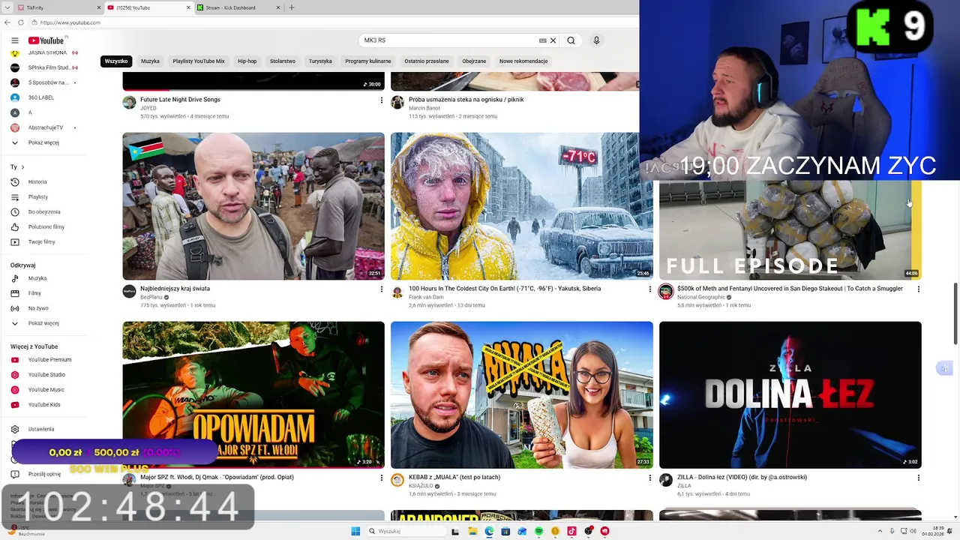Open Prześlij opinię feedback entry
This screenshot has width=960, height=540.
point(44,474)
